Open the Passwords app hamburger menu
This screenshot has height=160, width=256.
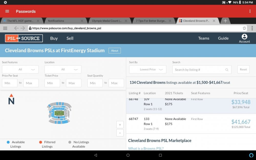[7, 11]
